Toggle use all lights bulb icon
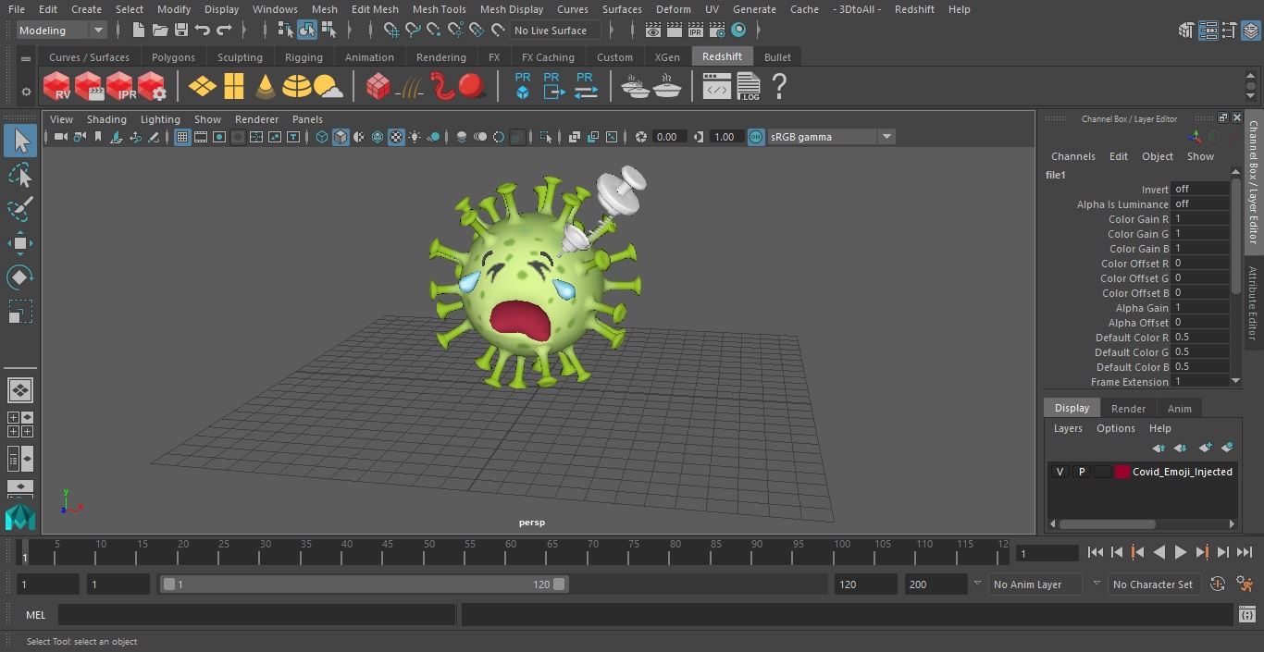 coord(415,137)
